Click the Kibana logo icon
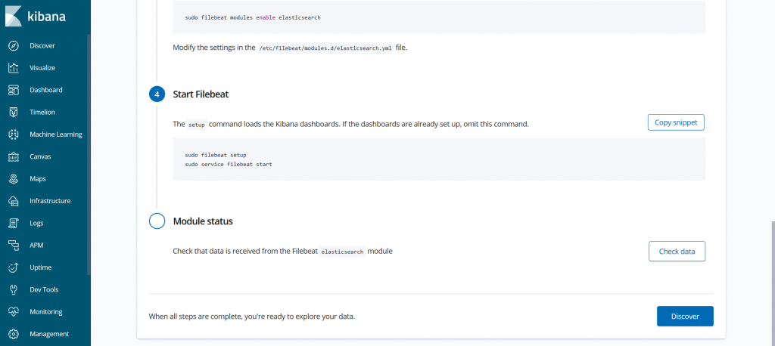This screenshot has height=346, width=775. 14,17
